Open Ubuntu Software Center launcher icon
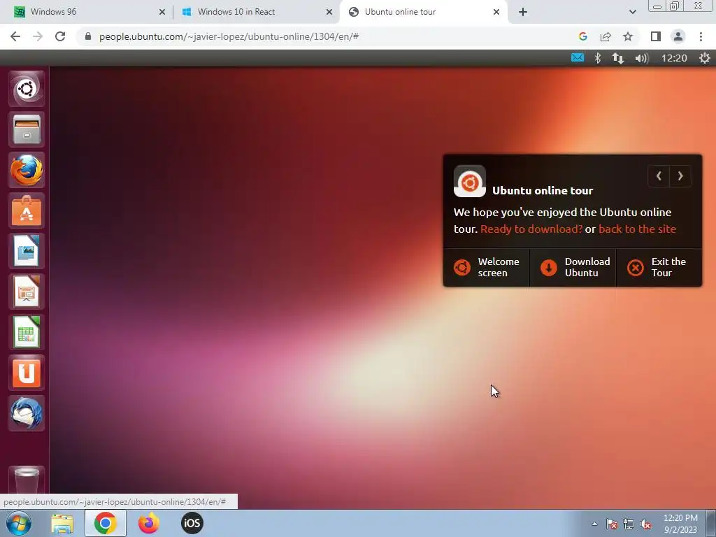This screenshot has width=716, height=537. coord(27,210)
